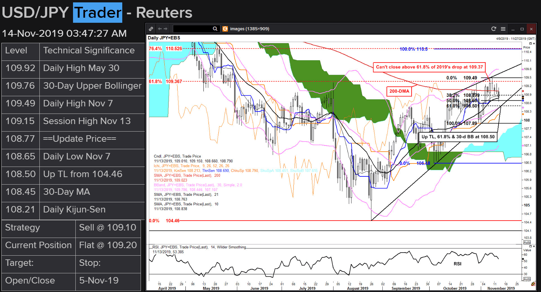Close the chart window with red X
This screenshot has height=292, width=541.
click(x=531, y=29)
